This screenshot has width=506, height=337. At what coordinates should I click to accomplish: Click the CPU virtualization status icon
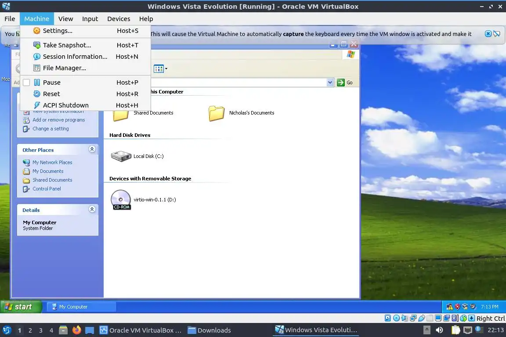455,318
